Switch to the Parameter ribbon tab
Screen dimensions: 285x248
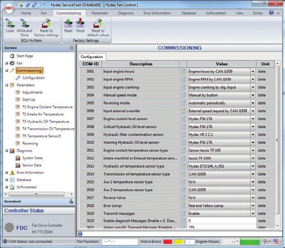pyautogui.click(x=100, y=13)
